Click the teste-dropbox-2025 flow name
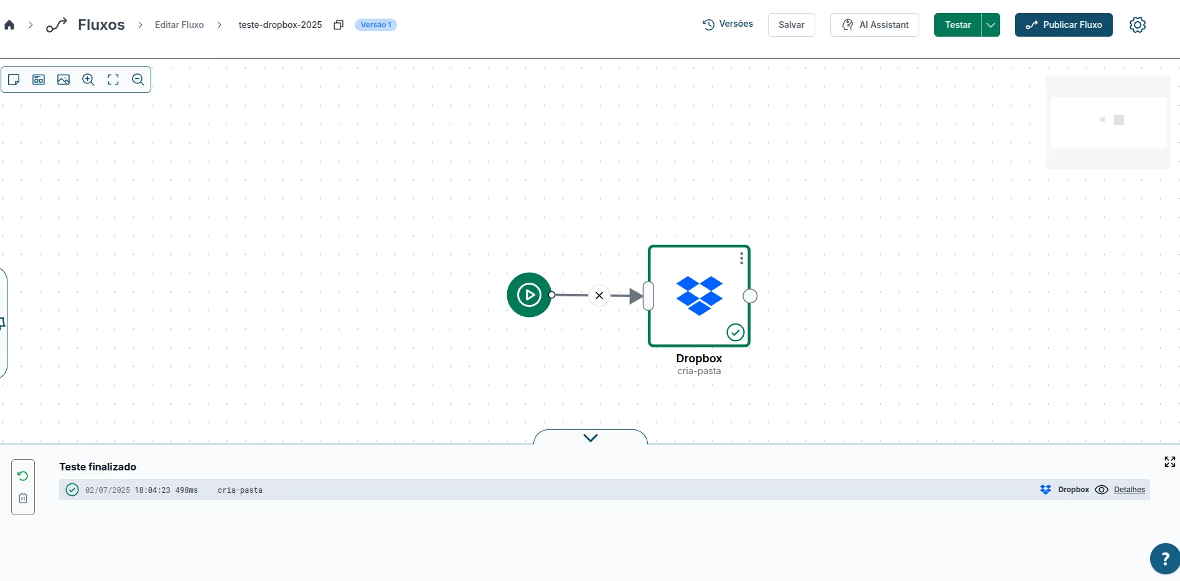Image resolution: width=1180 pixels, height=581 pixels. point(280,25)
